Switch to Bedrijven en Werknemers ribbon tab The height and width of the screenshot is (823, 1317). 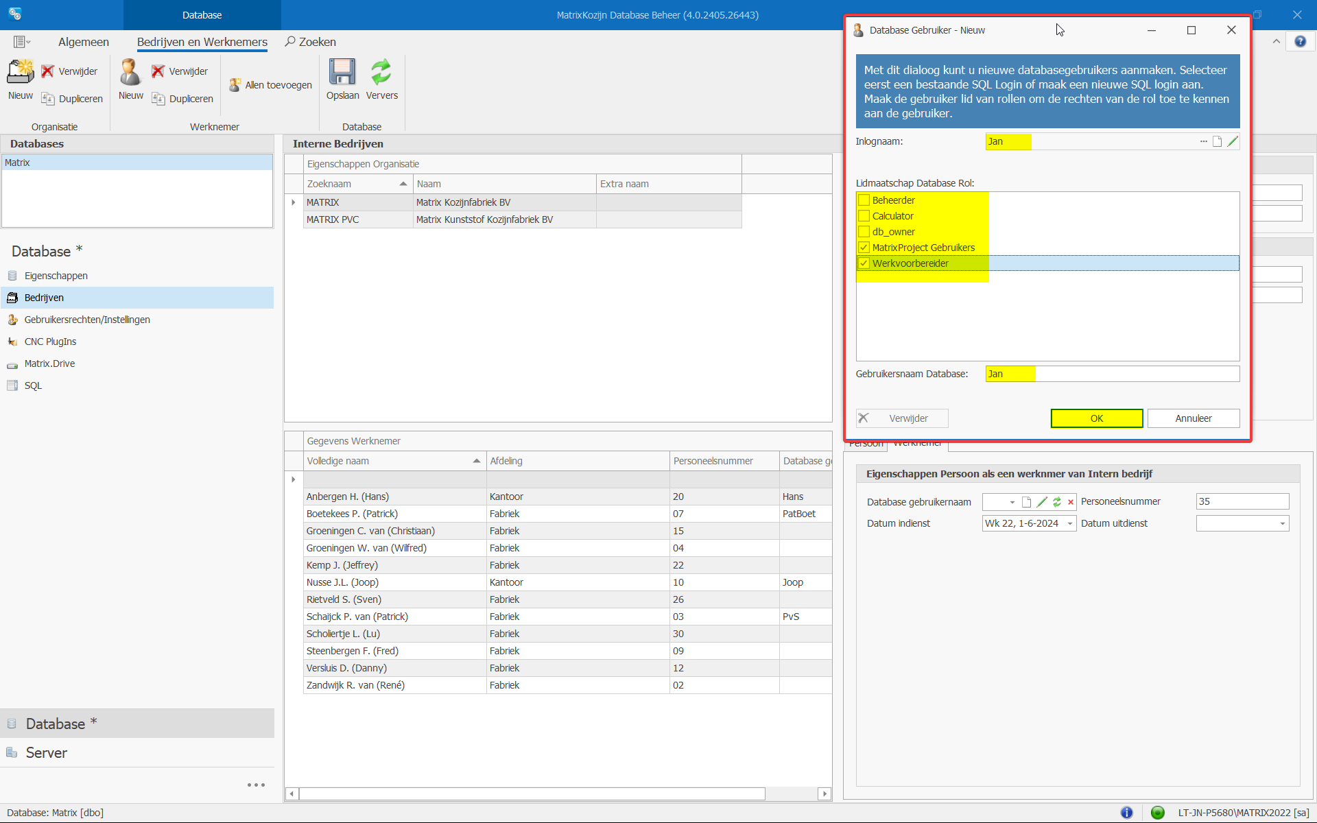click(x=202, y=42)
